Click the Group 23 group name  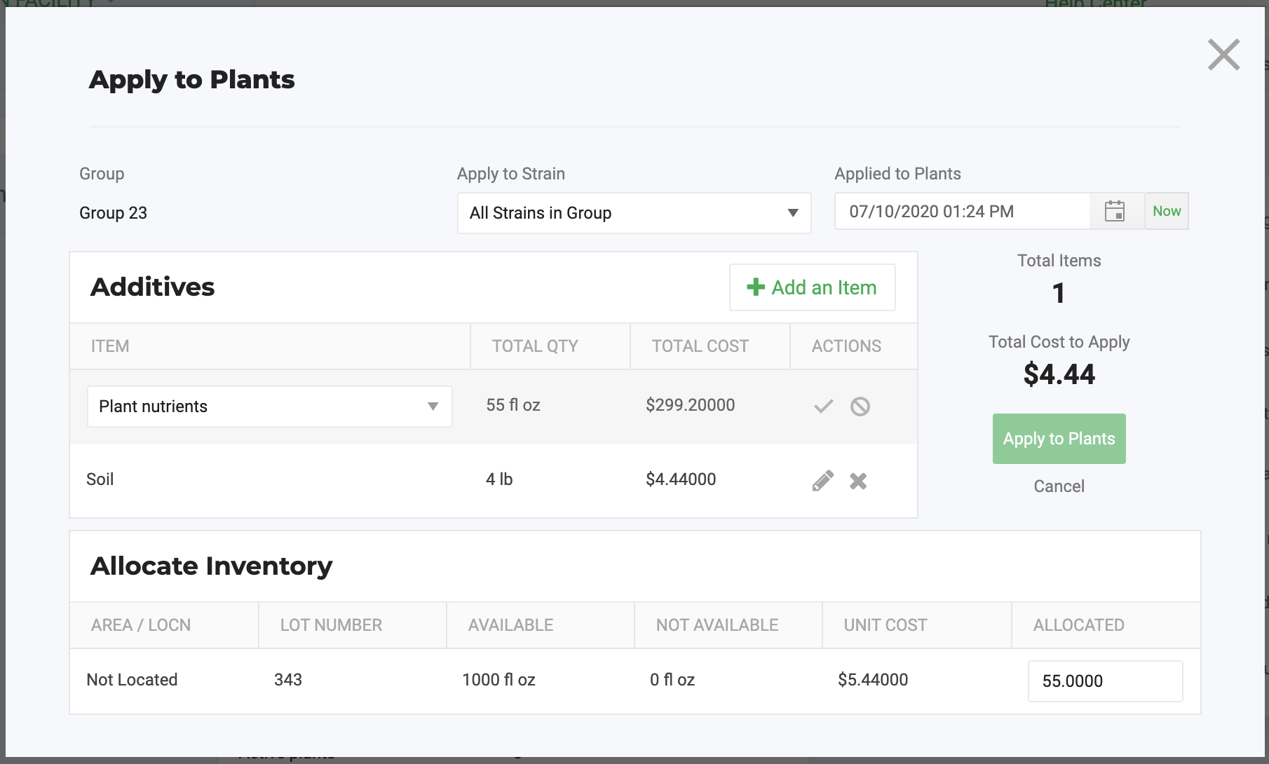113,213
